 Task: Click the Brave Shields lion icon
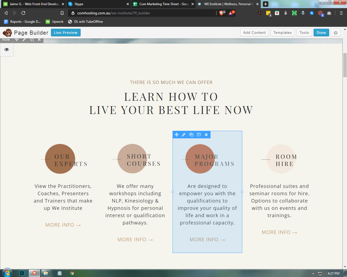click(x=221, y=13)
